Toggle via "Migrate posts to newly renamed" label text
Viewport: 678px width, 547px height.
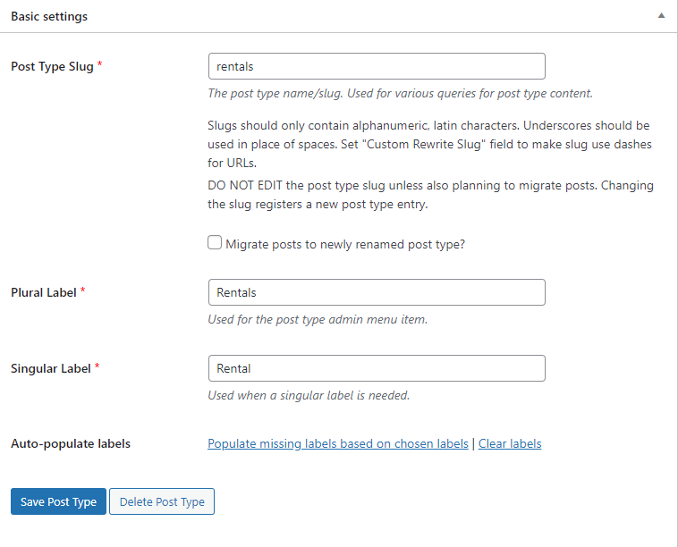[x=345, y=245]
